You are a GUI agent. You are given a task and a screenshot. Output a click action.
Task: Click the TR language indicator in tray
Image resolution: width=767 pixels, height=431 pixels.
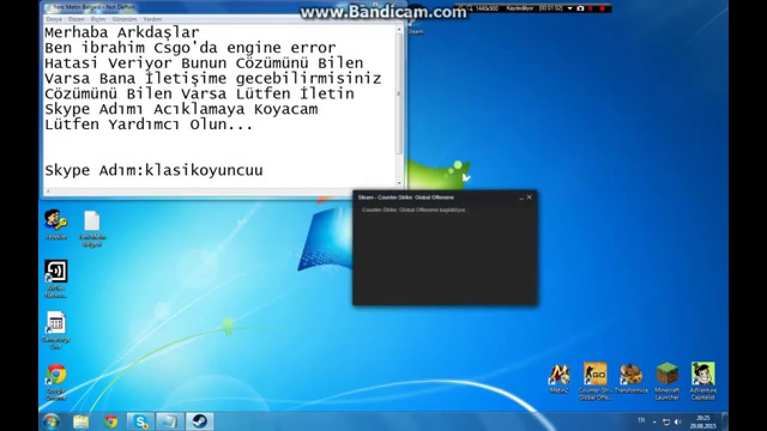pos(641,421)
